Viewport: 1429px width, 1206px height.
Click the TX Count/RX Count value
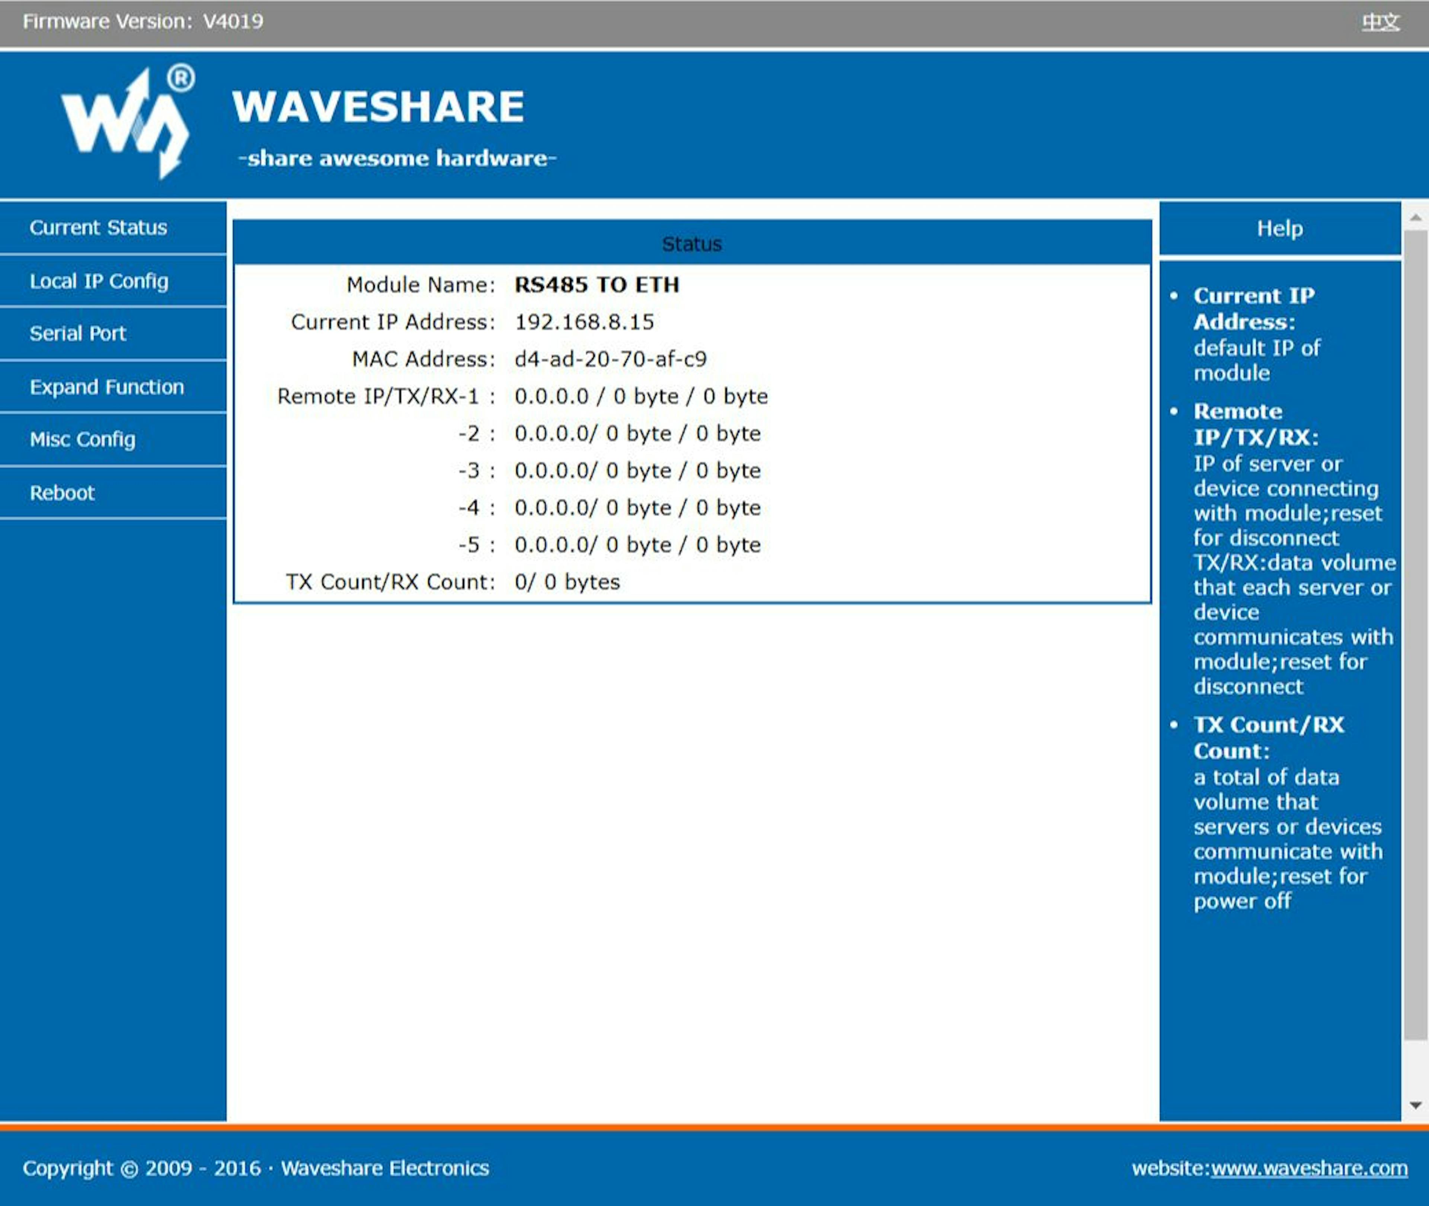(x=568, y=582)
